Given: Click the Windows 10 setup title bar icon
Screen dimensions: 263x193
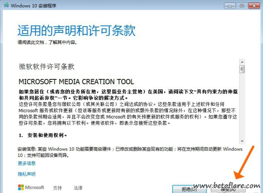Looking at the screenshot, I should pos(6,5).
